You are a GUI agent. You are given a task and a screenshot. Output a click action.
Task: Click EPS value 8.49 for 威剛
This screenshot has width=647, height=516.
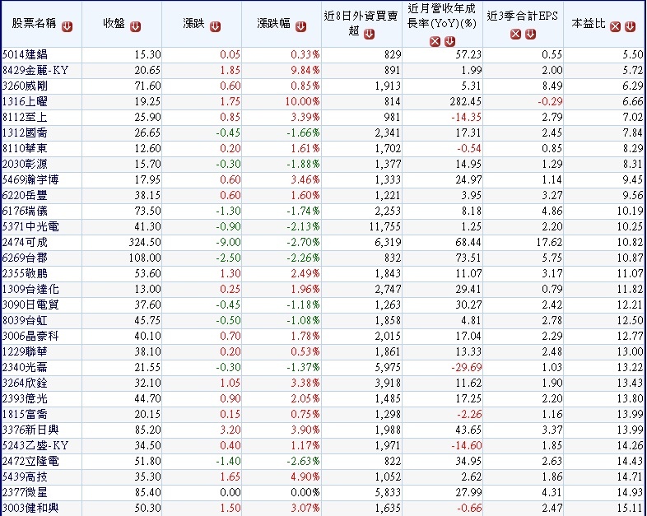pos(552,86)
